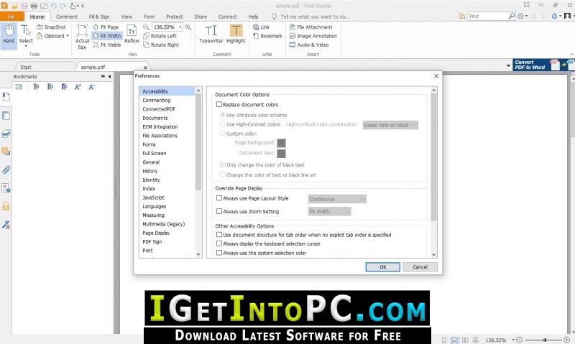The height and width of the screenshot is (344, 575).
Task: Click Fit Page in the ribbon
Action: point(106,27)
